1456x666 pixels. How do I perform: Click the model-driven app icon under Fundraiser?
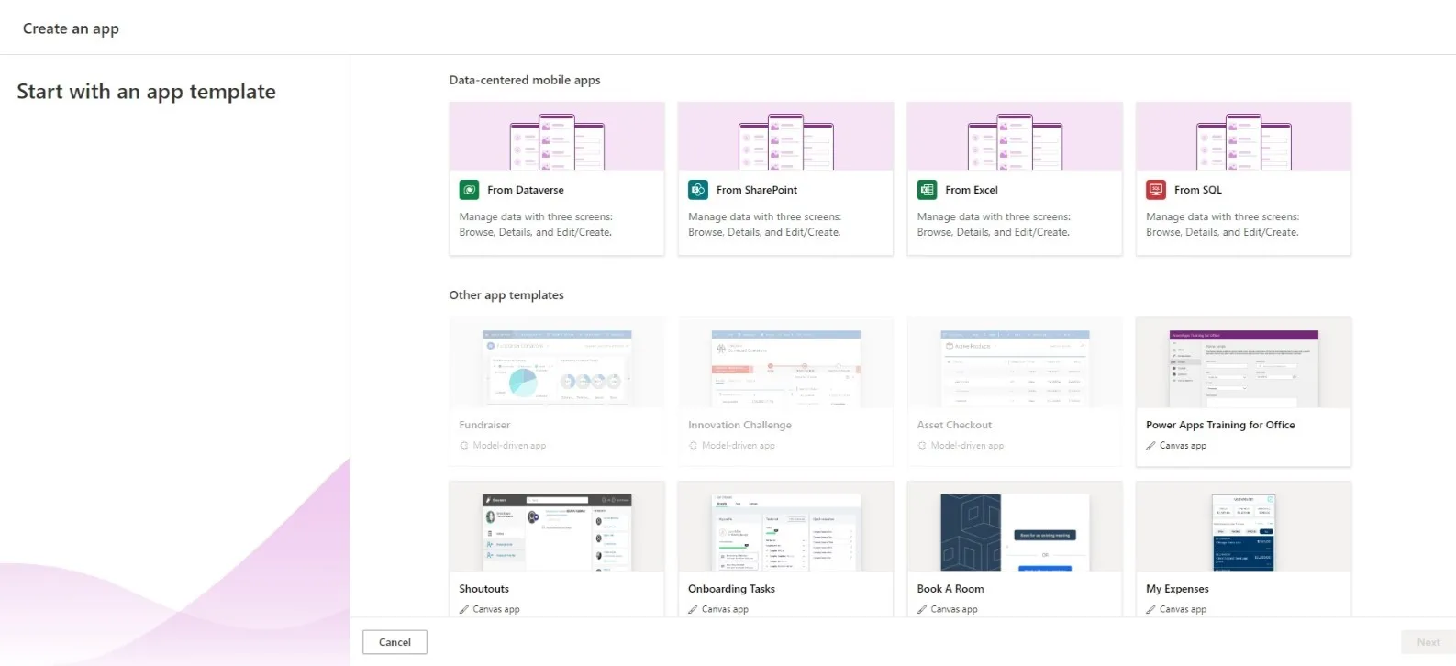pos(464,446)
